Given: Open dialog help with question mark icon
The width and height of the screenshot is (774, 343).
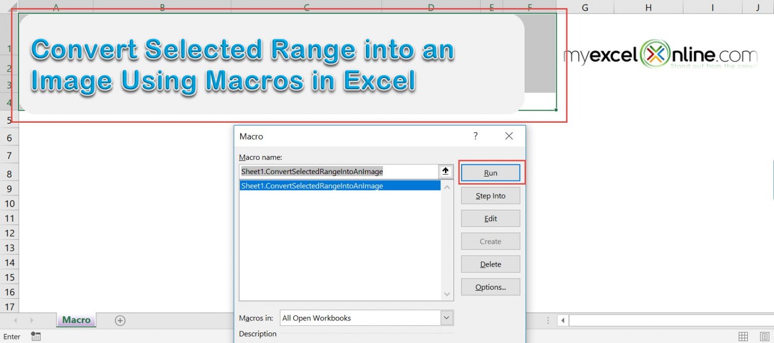Looking at the screenshot, I should 475,136.
